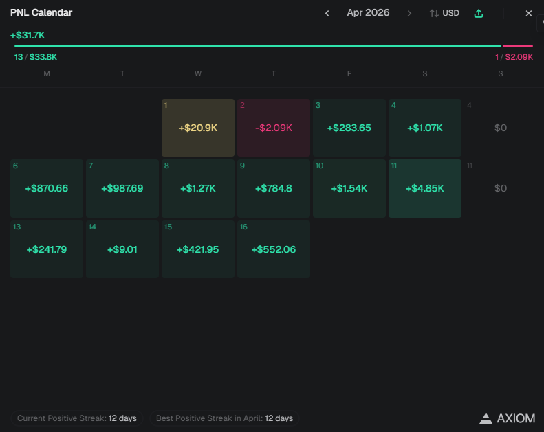
Task: Select April 3 cell showing +$283.65
Action: [x=349, y=128]
